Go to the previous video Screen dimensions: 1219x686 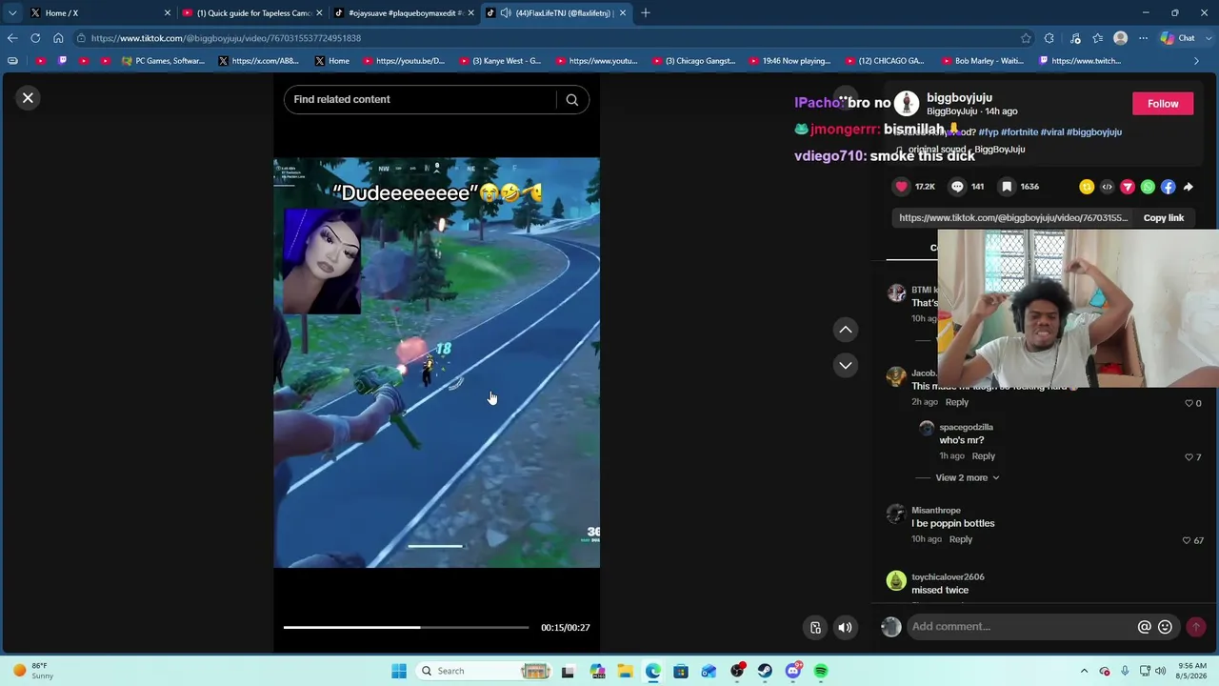(x=845, y=330)
